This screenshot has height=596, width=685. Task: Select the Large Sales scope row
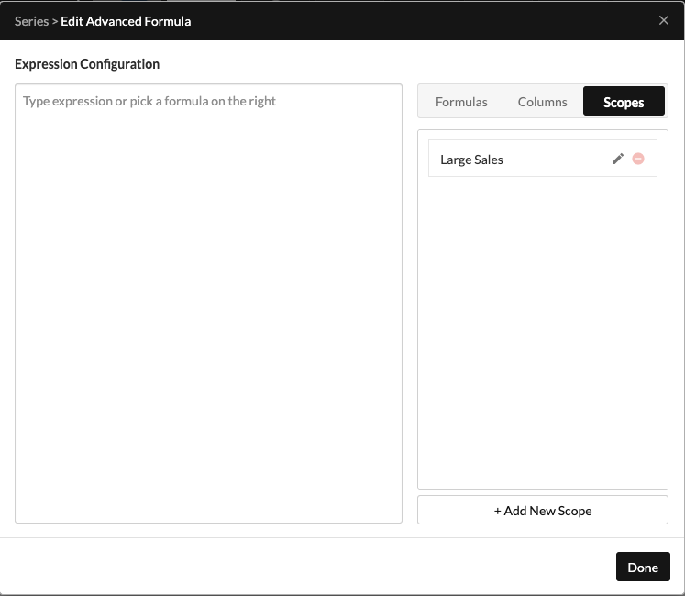[543, 159]
